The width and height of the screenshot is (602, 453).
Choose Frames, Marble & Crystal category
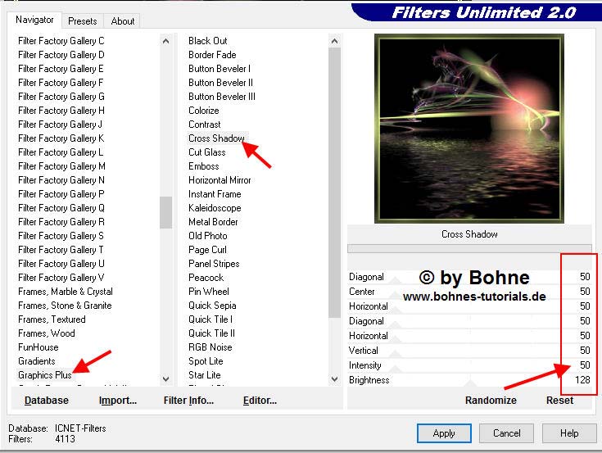pyautogui.click(x=66, y=292)
